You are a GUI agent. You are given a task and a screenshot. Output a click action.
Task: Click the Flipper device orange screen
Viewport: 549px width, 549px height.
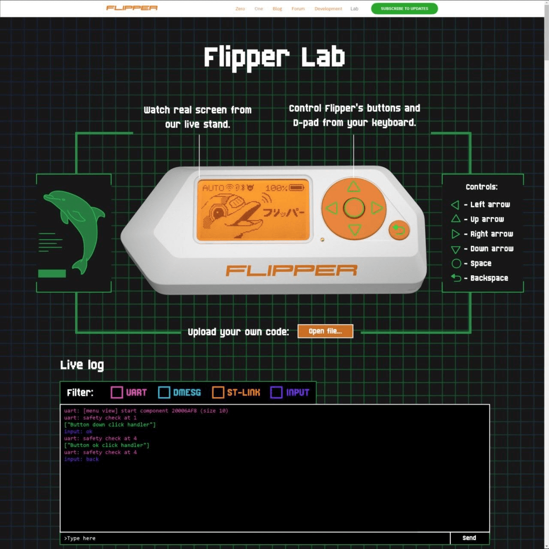(x=253, y=210)
